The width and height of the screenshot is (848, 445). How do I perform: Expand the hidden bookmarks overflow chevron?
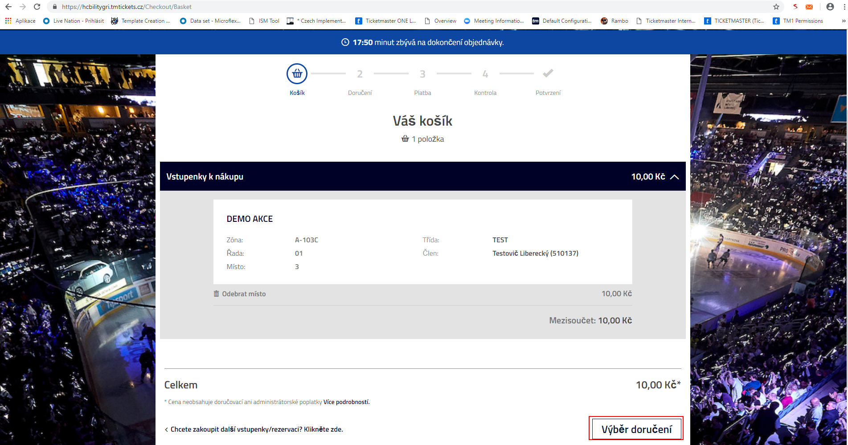coord(843,21)
